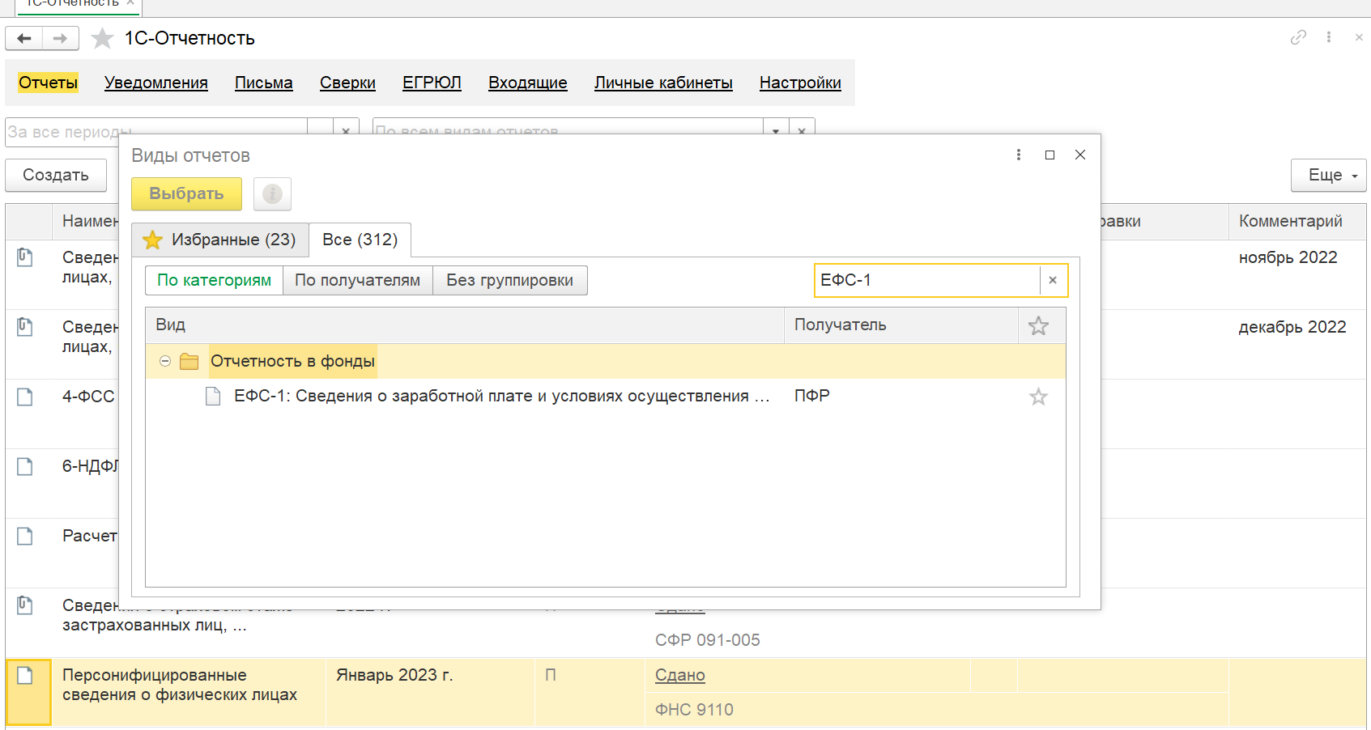Copy link icon at top right
This screenshot has width=1371, height=730.
(1298, 37)
